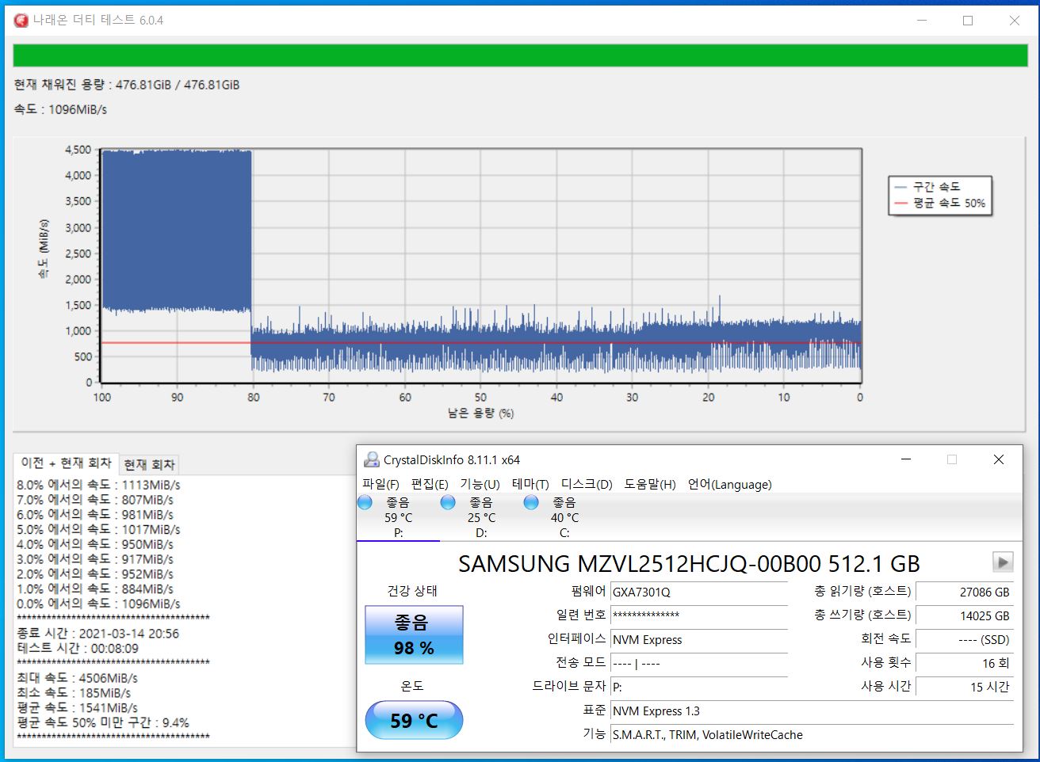Select the D: drive status orb
The width and height of the screenshot is (1040, 762).
coord(448,502)
